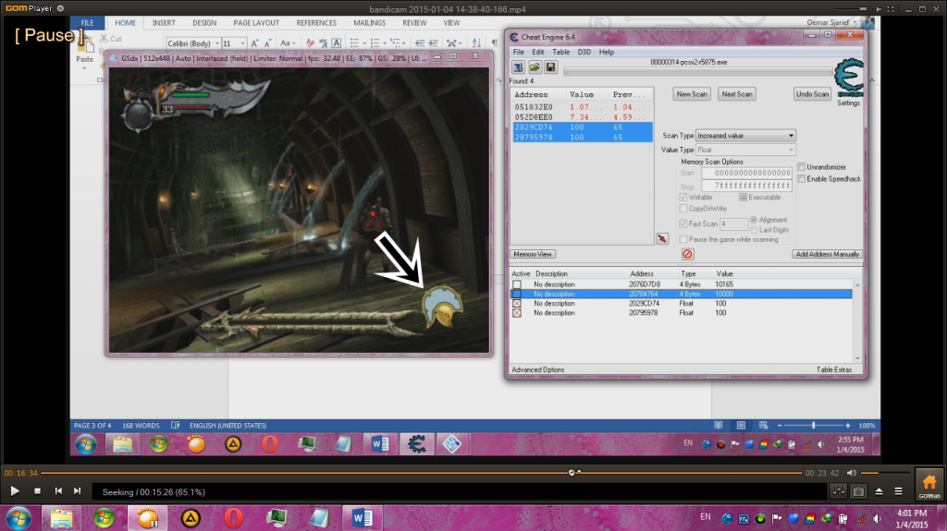
Task: Skip to previous track in GOM Player
Action: coord(58,491)
